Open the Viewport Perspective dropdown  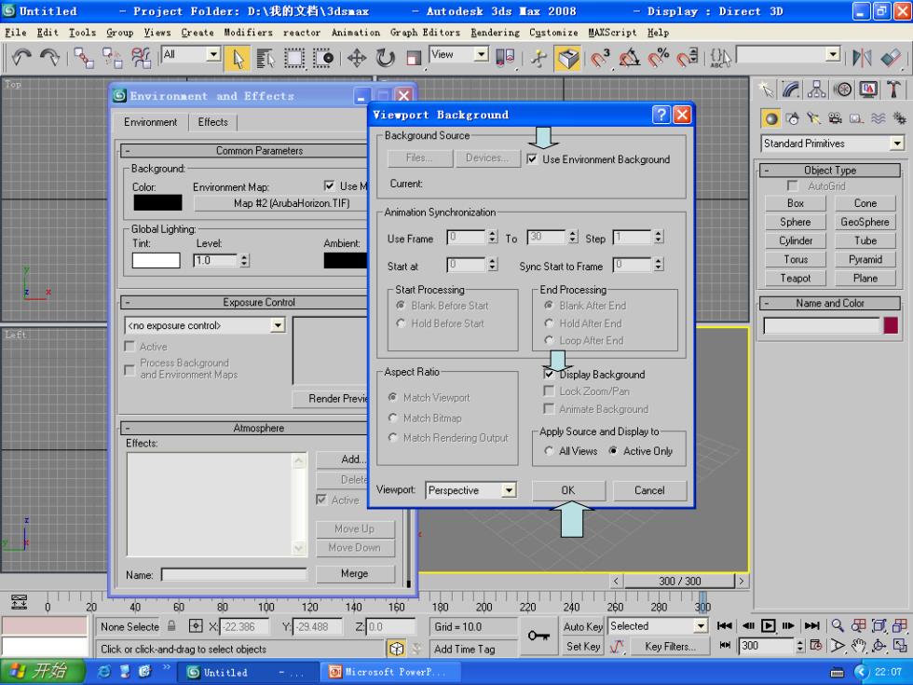509,490
